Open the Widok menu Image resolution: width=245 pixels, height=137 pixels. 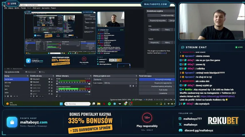point(17,8)
